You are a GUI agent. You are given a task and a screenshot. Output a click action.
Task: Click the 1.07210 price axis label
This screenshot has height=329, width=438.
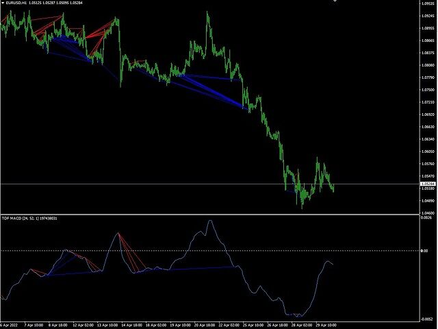point(428,102)
